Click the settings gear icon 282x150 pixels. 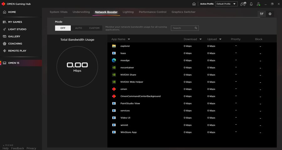270,14
